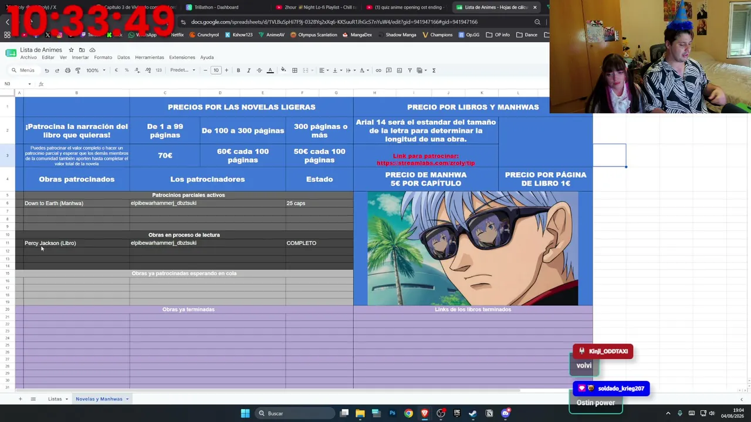The height and width of the screenshot is (422, 751).
Task: Decrease the decimal places
Action: click(137, 70)
